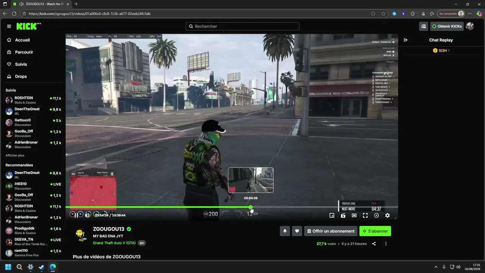Image resolution: width=485 pixels, height=273 pixels.
Task: Open the ZGOUGOU13 channel name link
Action: click(x=109, y=229)
